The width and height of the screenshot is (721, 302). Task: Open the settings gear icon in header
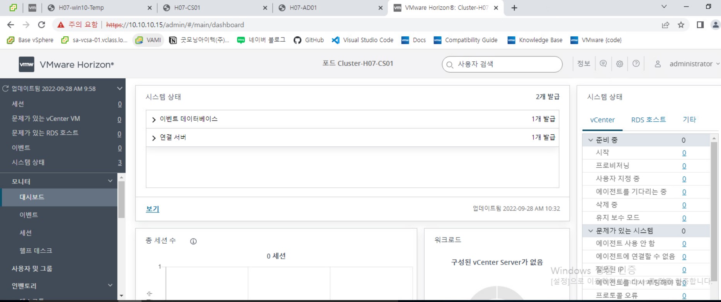tap(619, 64)
